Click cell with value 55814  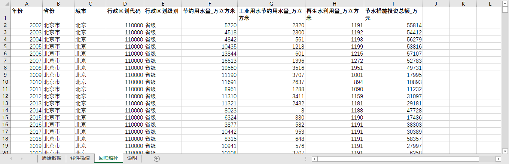pyautogui.click(x=393, y=25)
